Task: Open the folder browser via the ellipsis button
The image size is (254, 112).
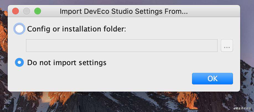Action: pyautogui.click(x=227, y=46)
